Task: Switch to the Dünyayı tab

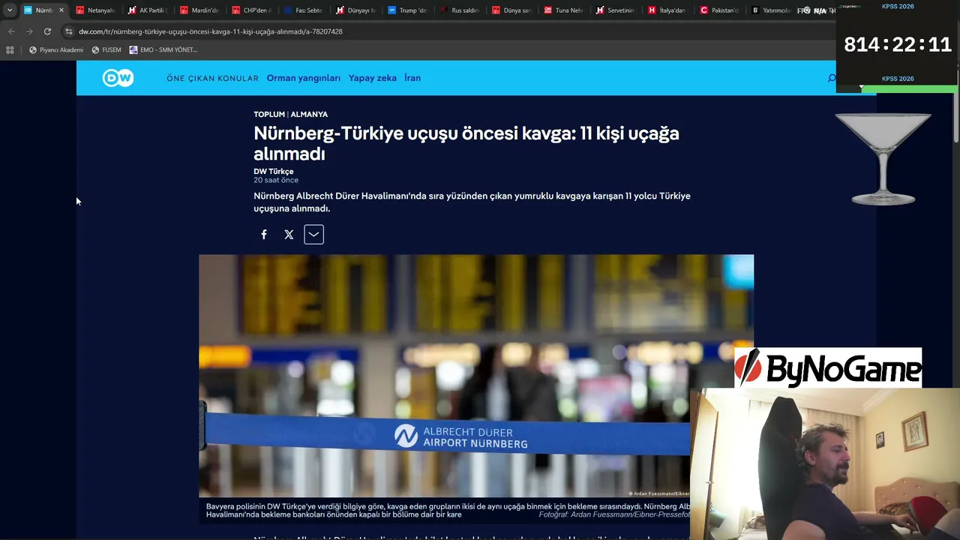Action: coord(355,10)
